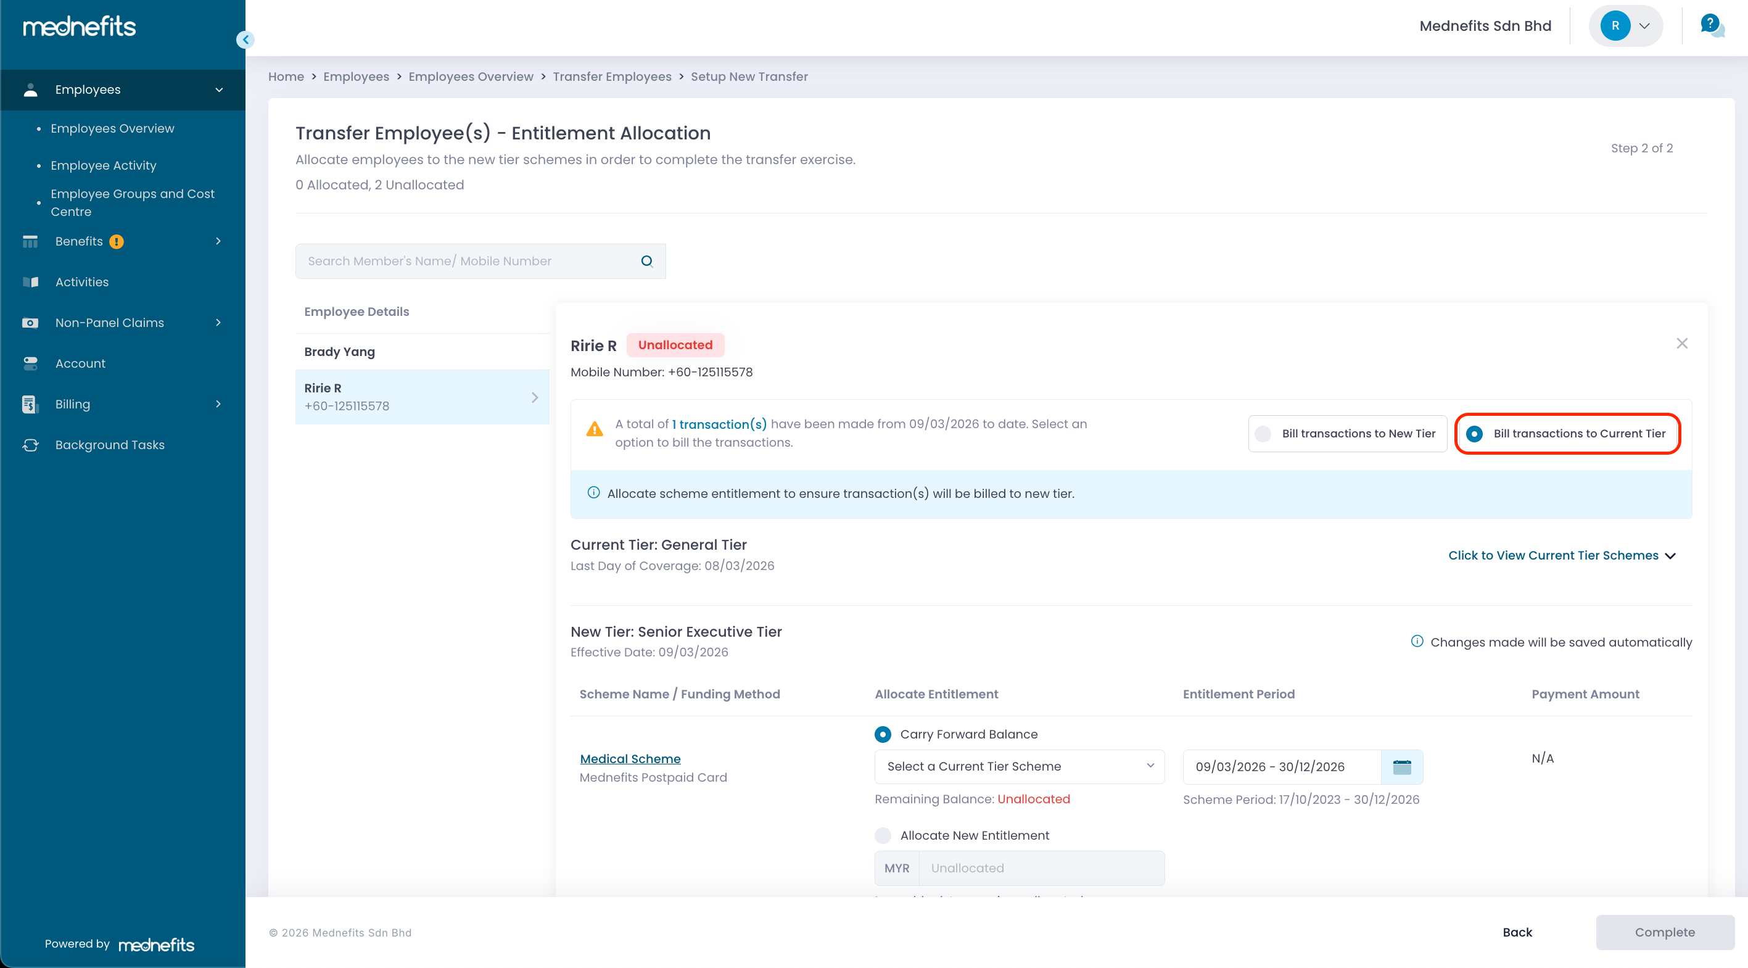Open the user profile R dropdown
1748x968 pixels.
coord(1625,26)
